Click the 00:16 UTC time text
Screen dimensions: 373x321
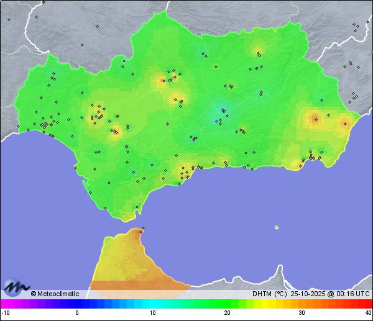[354, 294]
